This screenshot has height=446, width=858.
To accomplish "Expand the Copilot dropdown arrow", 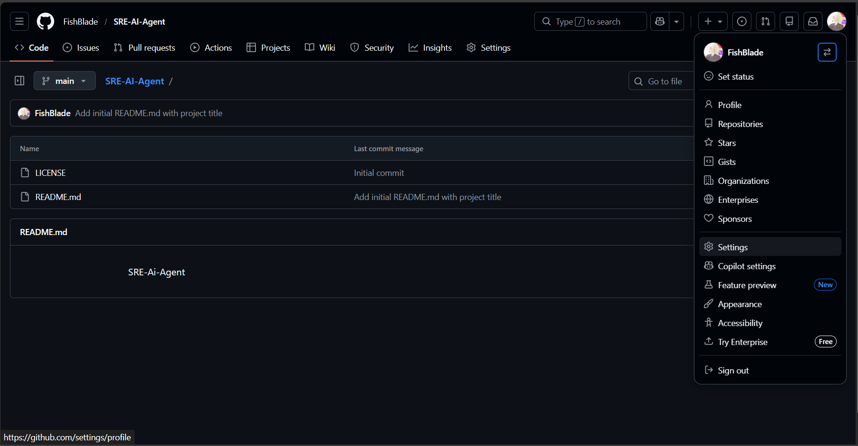I will [x=676, y=21].
